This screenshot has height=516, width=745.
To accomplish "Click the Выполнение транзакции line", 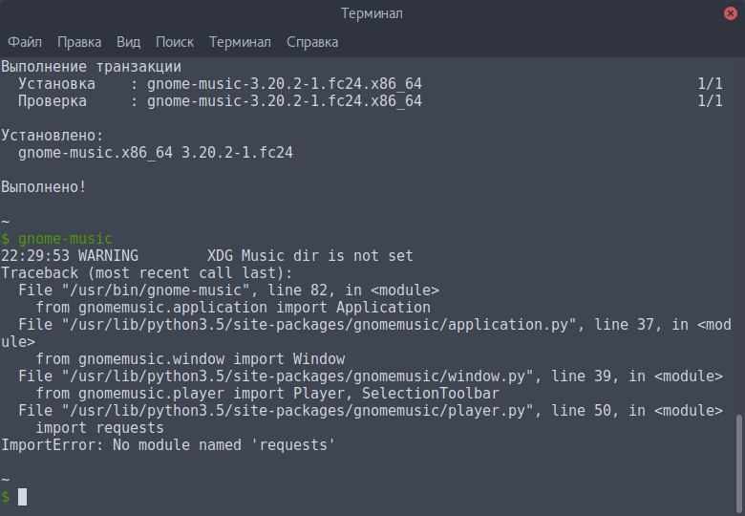I will coord(91,67).
